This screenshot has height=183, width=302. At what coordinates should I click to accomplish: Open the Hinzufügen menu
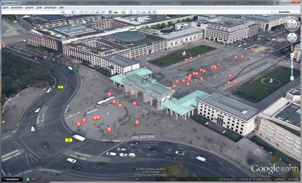click(x=51, y=8)
